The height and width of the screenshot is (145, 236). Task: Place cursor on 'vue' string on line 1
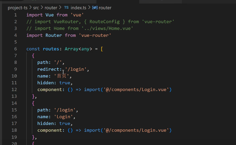[77, 15]
